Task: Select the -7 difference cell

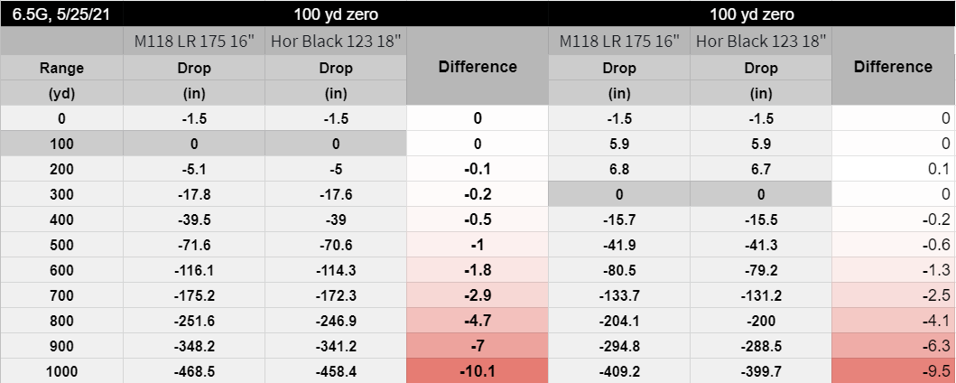Action: click(478, 346)
